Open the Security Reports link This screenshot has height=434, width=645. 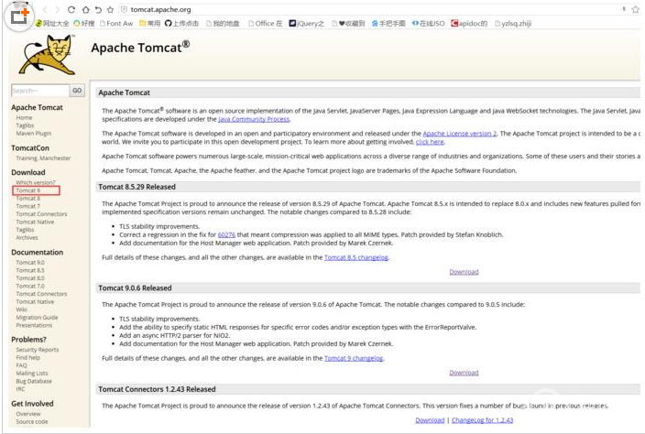point(38,350)
